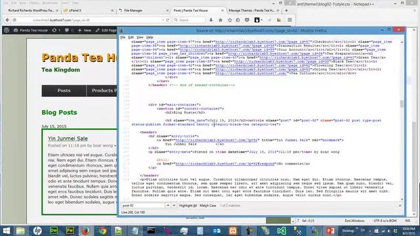Click in find bar search field
This screenshot has width=420, height=236.
tap(143, 205)
